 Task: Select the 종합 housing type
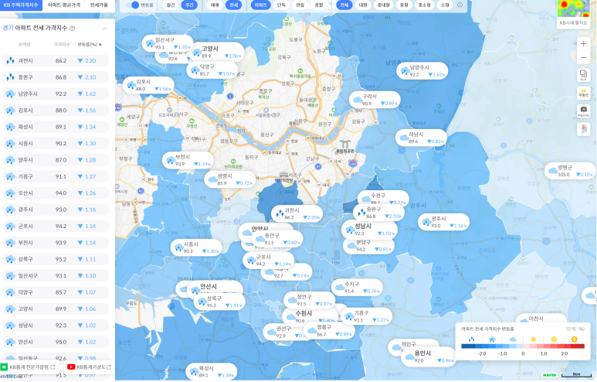(x=319, y=5)
